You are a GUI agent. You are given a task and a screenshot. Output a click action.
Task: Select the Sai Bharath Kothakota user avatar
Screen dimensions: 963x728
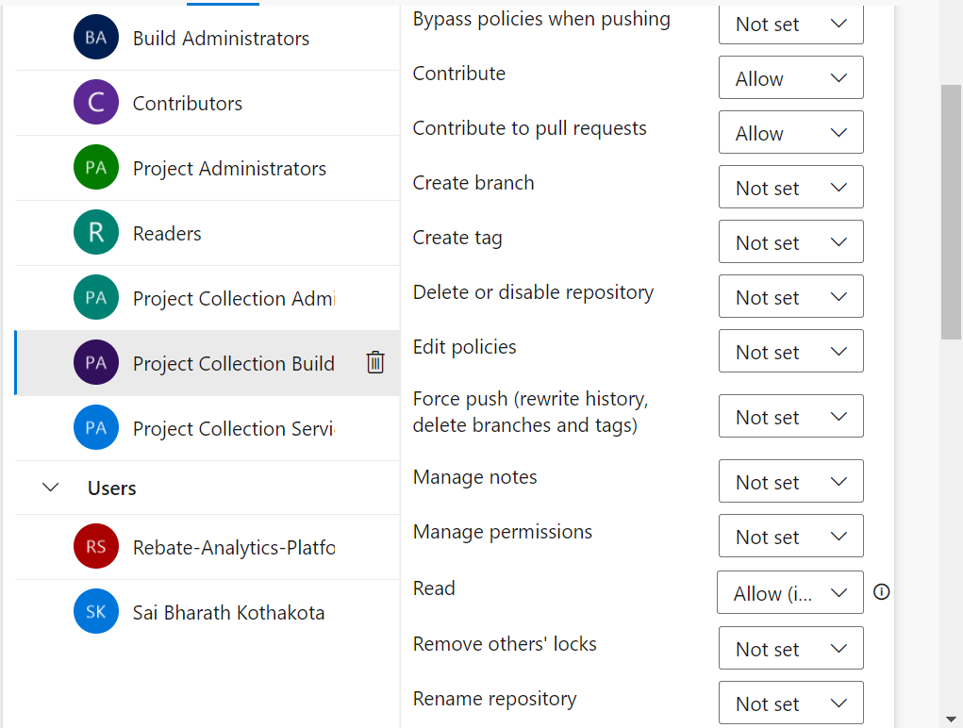(x=95, y=612)
